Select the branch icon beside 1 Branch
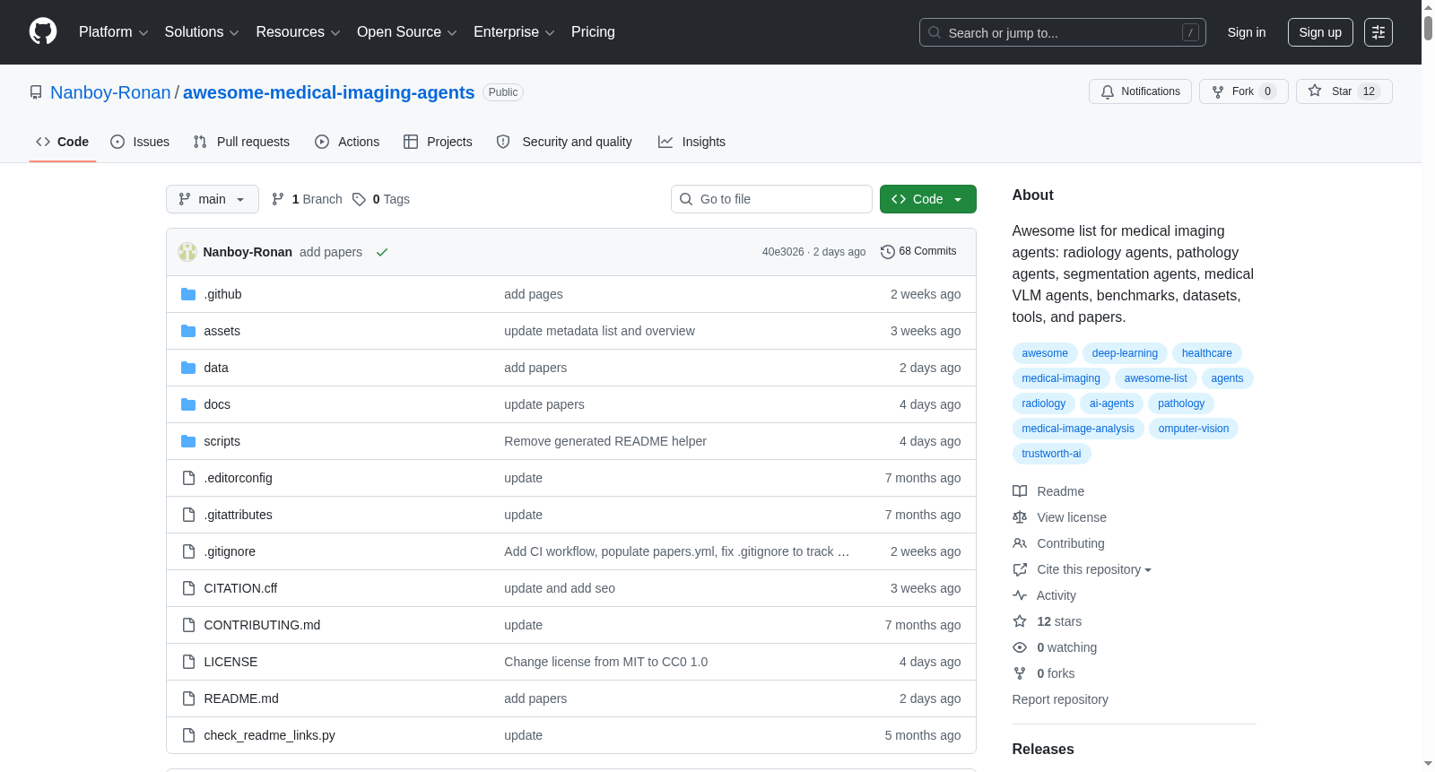 (x=278, y=199)
